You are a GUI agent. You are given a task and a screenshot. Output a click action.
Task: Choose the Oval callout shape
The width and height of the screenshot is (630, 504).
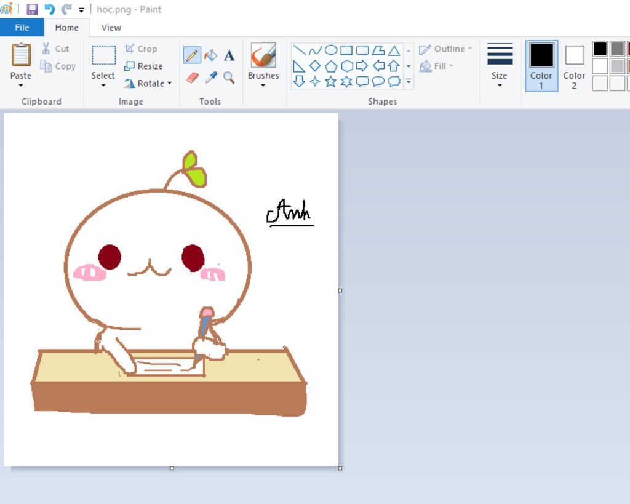(x=378, y=82)
